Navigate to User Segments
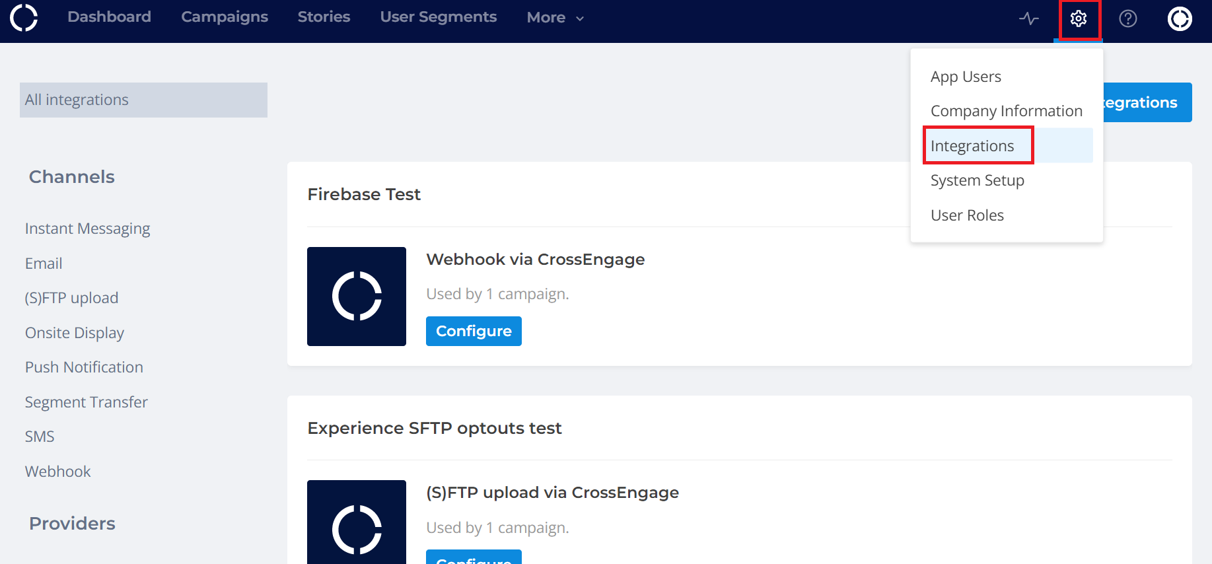 tap(438, 17)
